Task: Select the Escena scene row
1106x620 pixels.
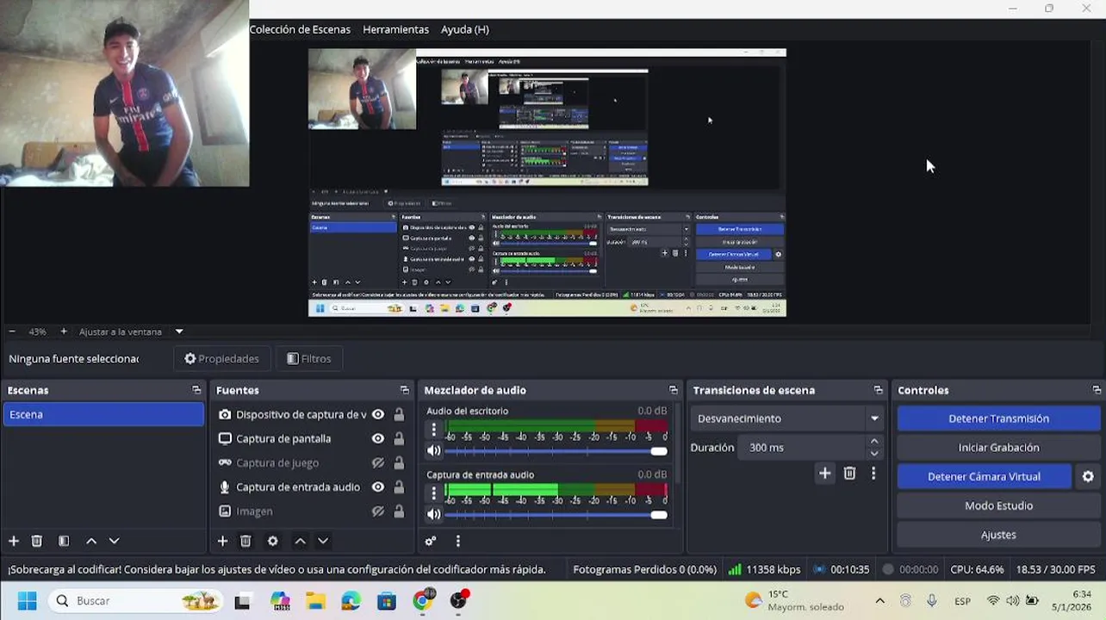Action: [x=103, y=414]
